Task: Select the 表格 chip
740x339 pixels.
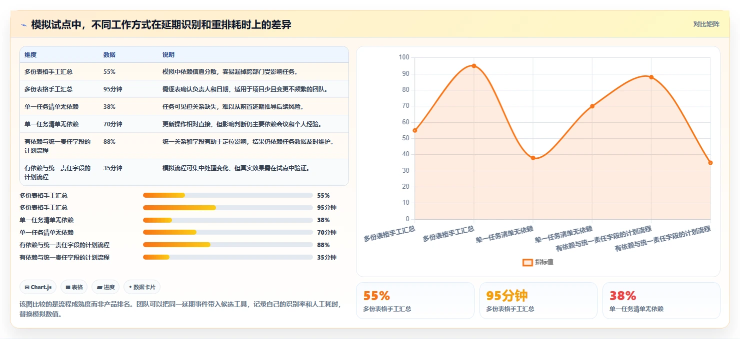Action: point(74,287)
